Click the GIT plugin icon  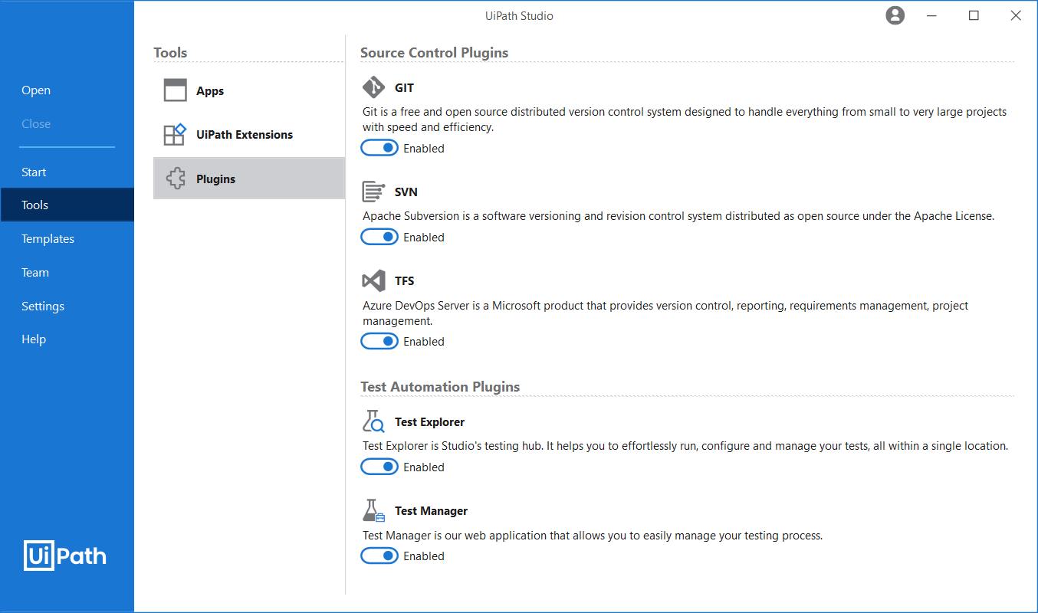pyautogui.click(x=373, y=87)
